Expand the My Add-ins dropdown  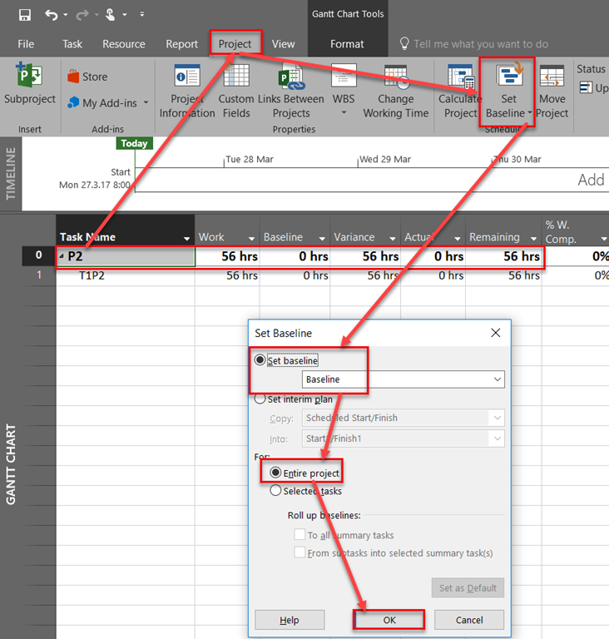(146, 103)
